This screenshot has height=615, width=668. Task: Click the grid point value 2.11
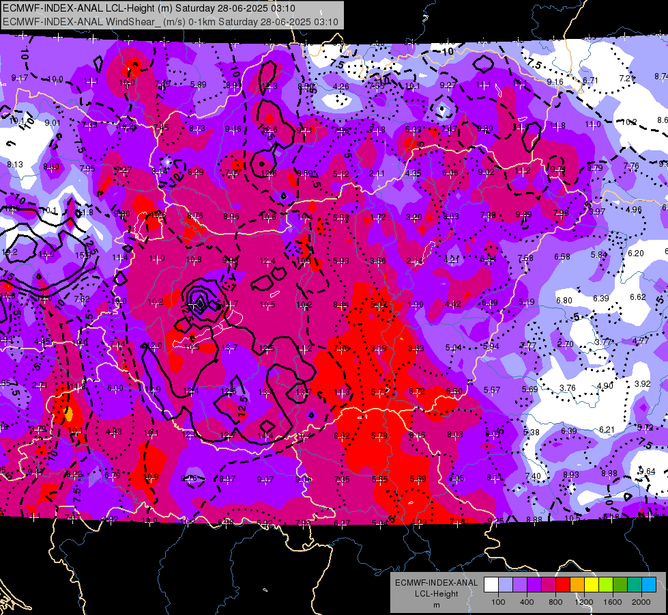pos(377,174)
